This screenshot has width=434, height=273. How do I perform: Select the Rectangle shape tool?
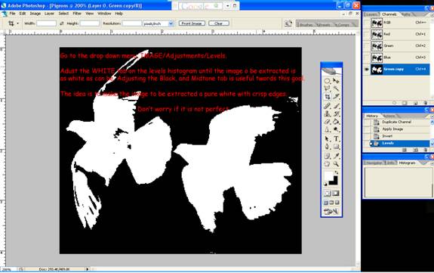336,146
